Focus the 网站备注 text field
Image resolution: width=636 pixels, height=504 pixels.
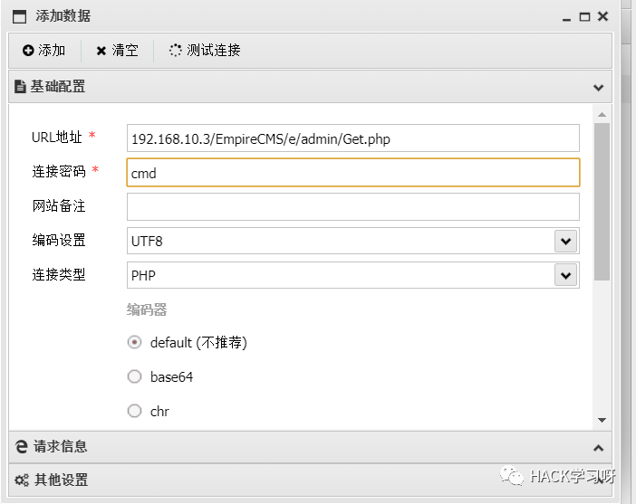(353, 206)
